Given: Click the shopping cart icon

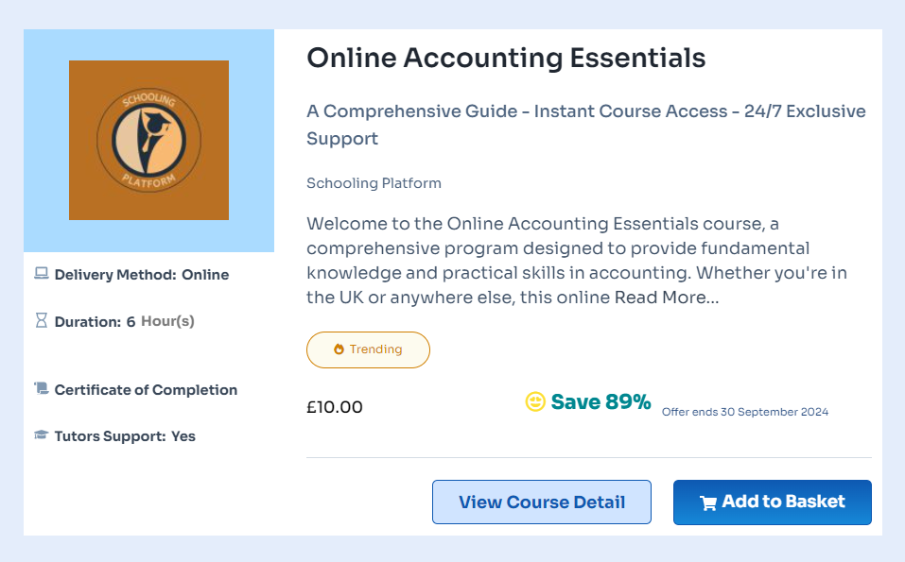Looking at the screenshot, I should [x=707, y=502].
